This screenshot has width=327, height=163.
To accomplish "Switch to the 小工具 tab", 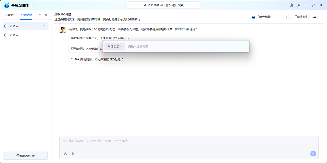I will [x=43, y=15].
